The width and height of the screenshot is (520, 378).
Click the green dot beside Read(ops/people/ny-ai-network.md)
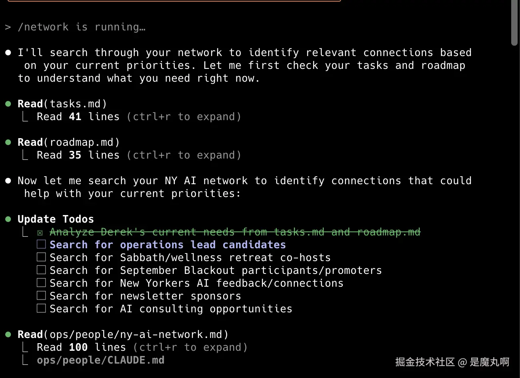tap(8, 335)
